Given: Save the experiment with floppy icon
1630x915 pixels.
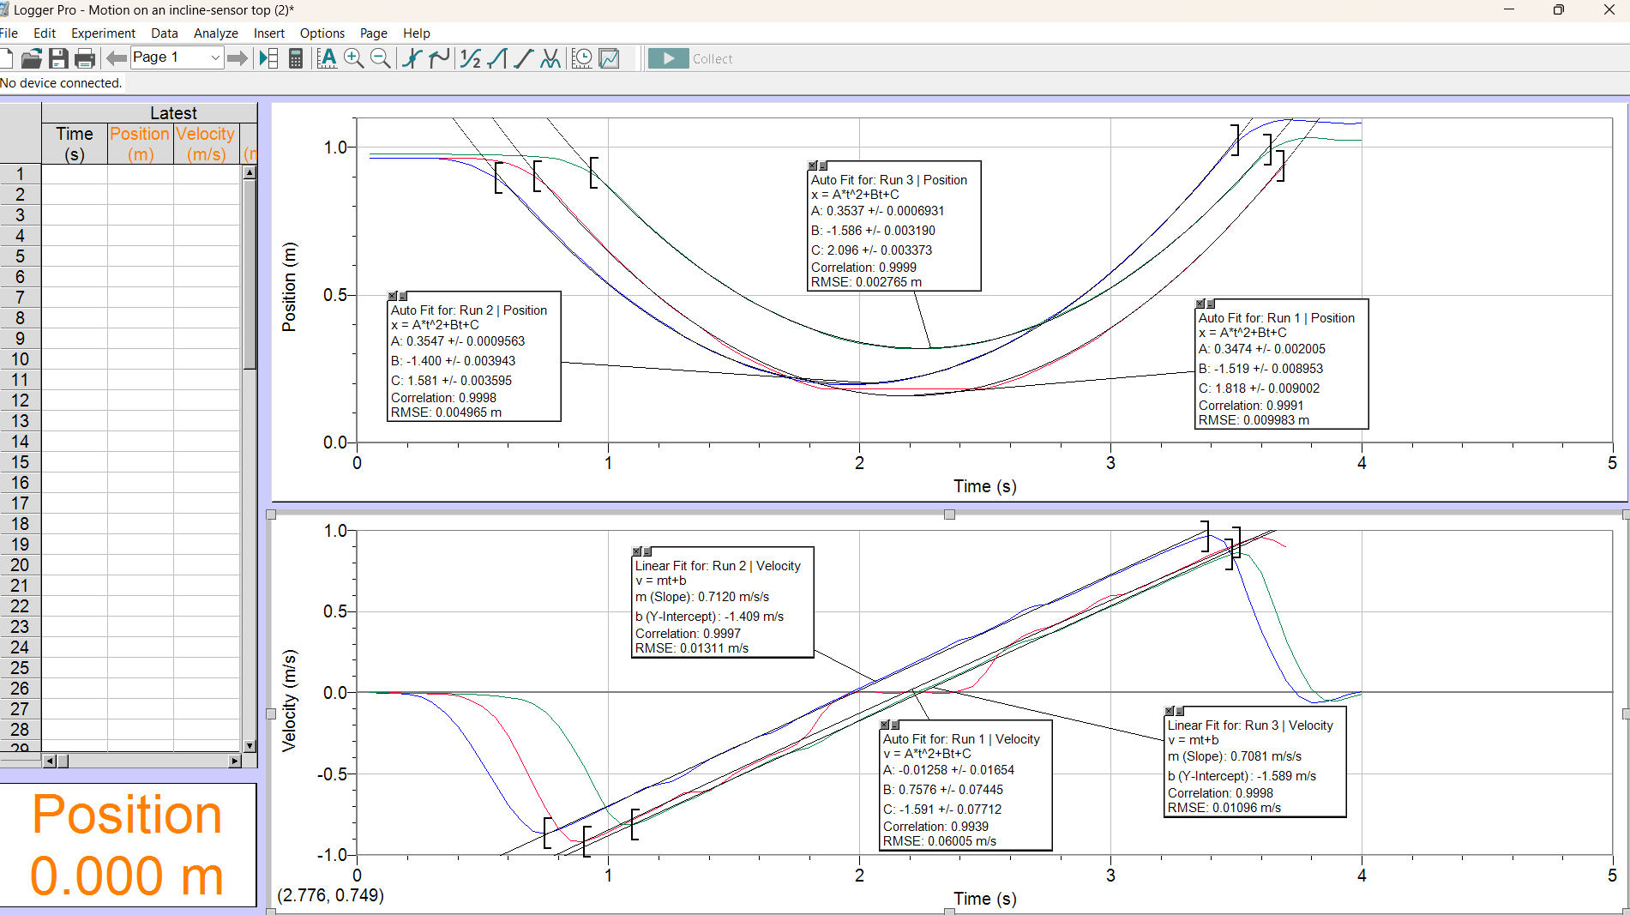Looking at the screenshot, I should click(58, 58).
